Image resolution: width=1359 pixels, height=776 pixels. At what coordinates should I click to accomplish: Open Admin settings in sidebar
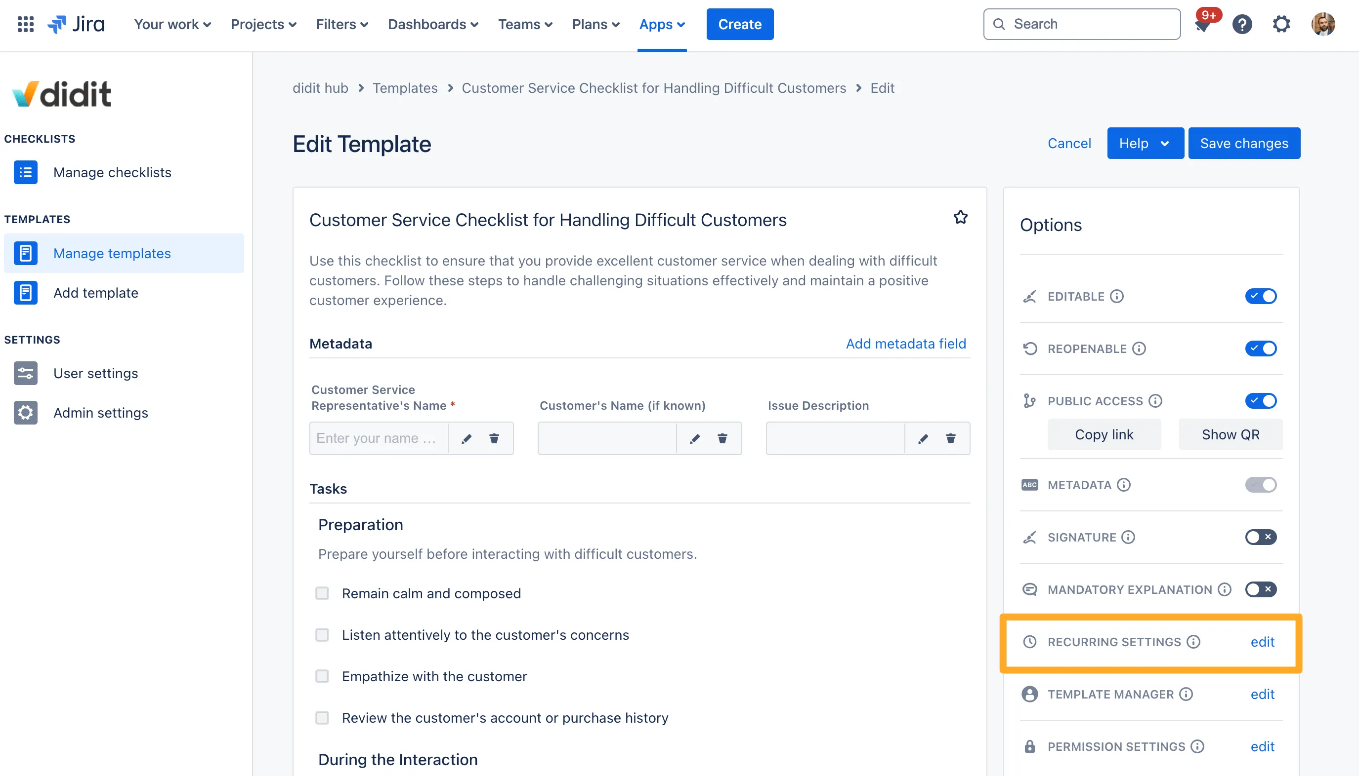coord(100,413)
